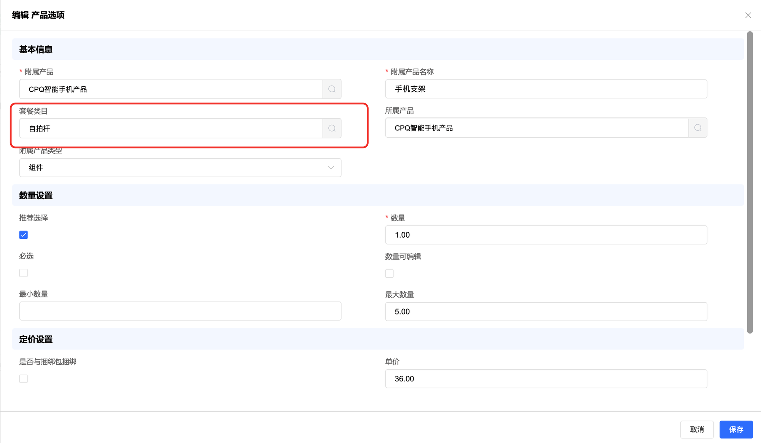Image resolution: width=761 pixels, height=443 pixels.
Task: Enable the 必选 checkbox
Action: tap(24, 273)
